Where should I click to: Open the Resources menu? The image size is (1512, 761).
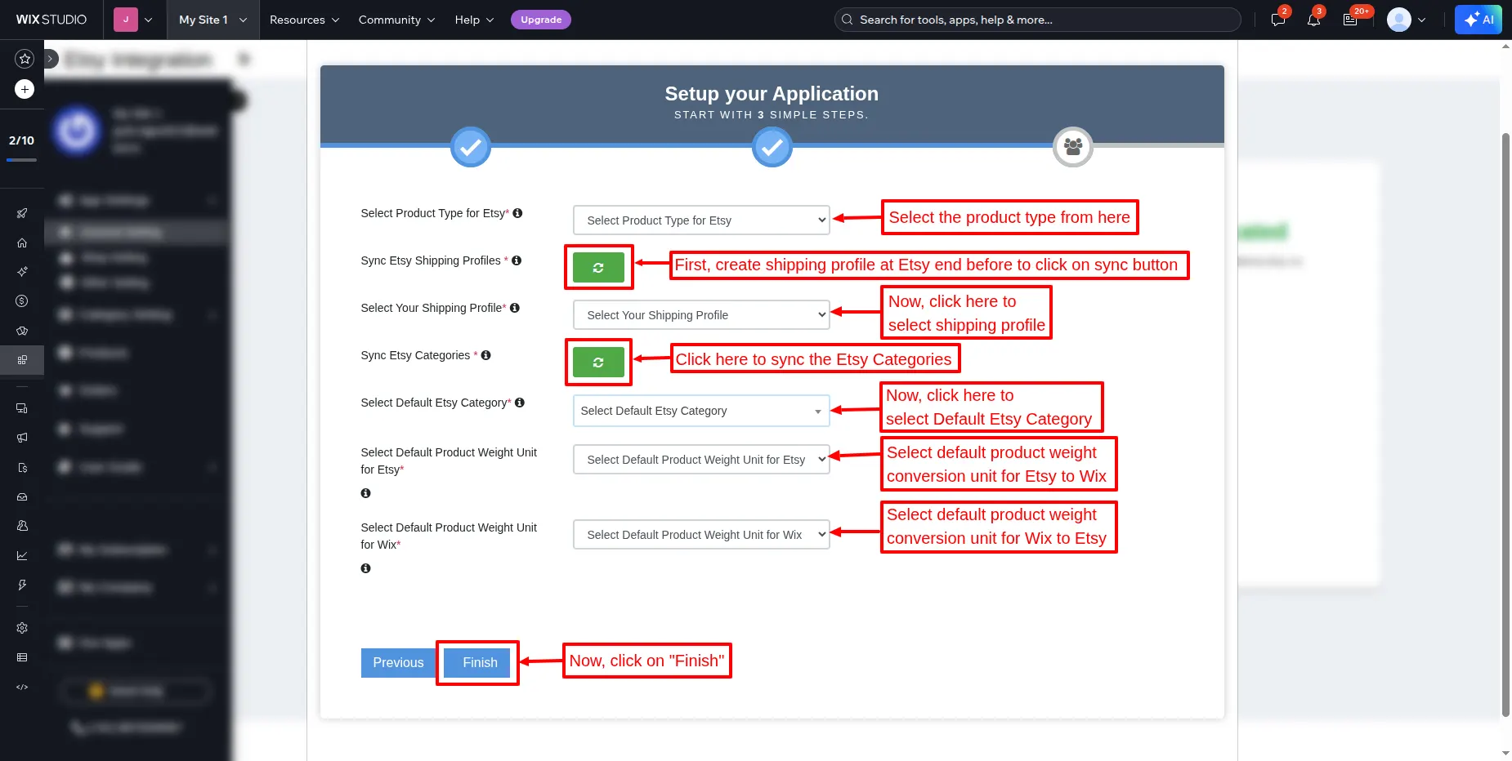(x=304, y=20)
